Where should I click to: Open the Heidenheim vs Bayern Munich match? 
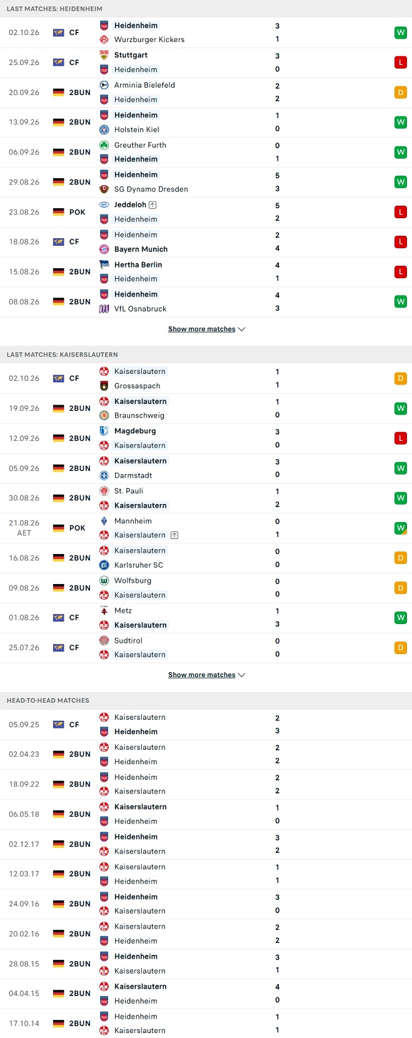click(206, 242)
